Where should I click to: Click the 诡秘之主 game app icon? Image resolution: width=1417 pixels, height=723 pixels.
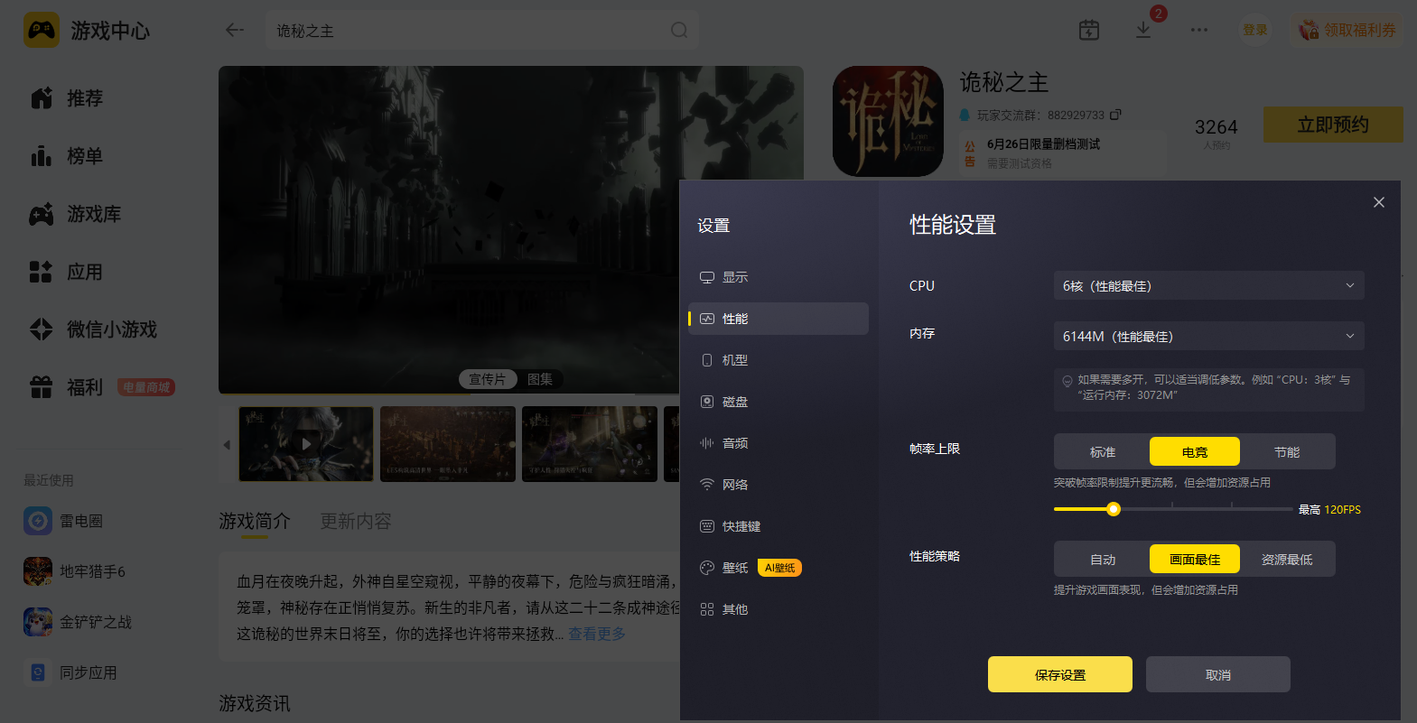[888, 121]
